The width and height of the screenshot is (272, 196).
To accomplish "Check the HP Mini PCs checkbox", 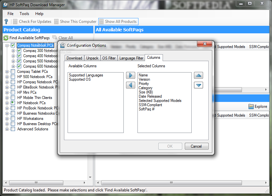I will 13,92.
